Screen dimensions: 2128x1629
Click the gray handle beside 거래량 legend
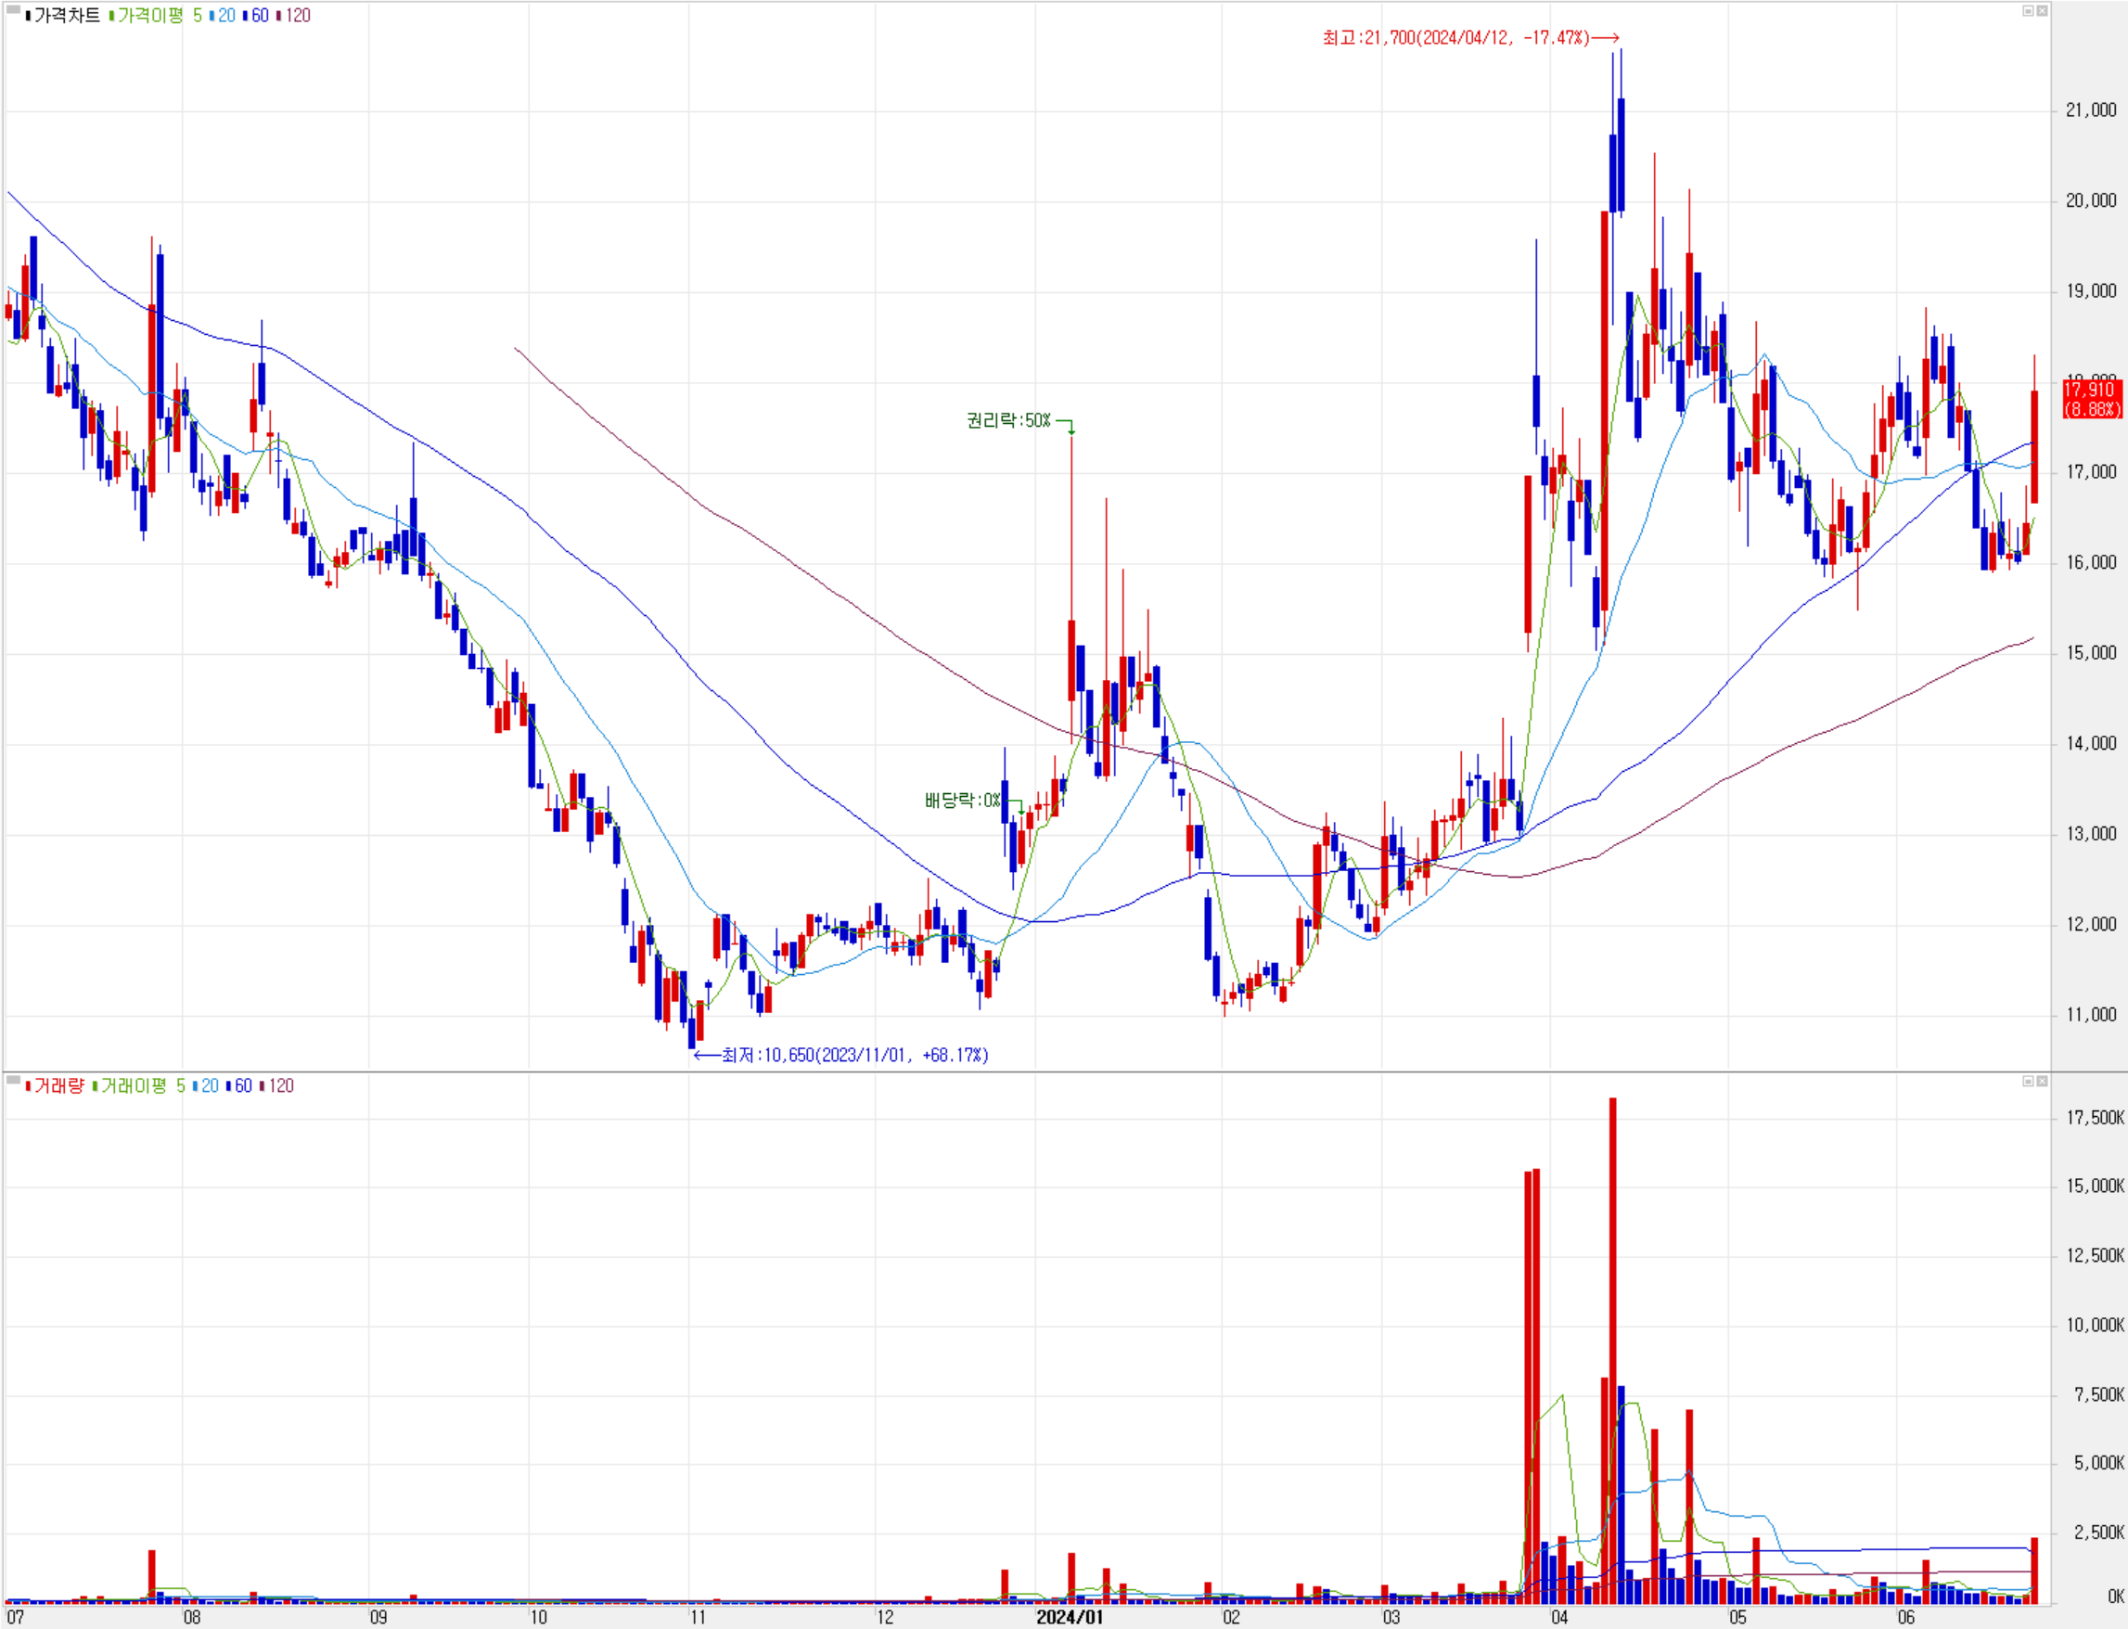tap(13, 1079)
